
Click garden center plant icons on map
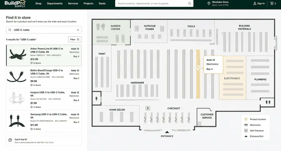pos(101,26)
